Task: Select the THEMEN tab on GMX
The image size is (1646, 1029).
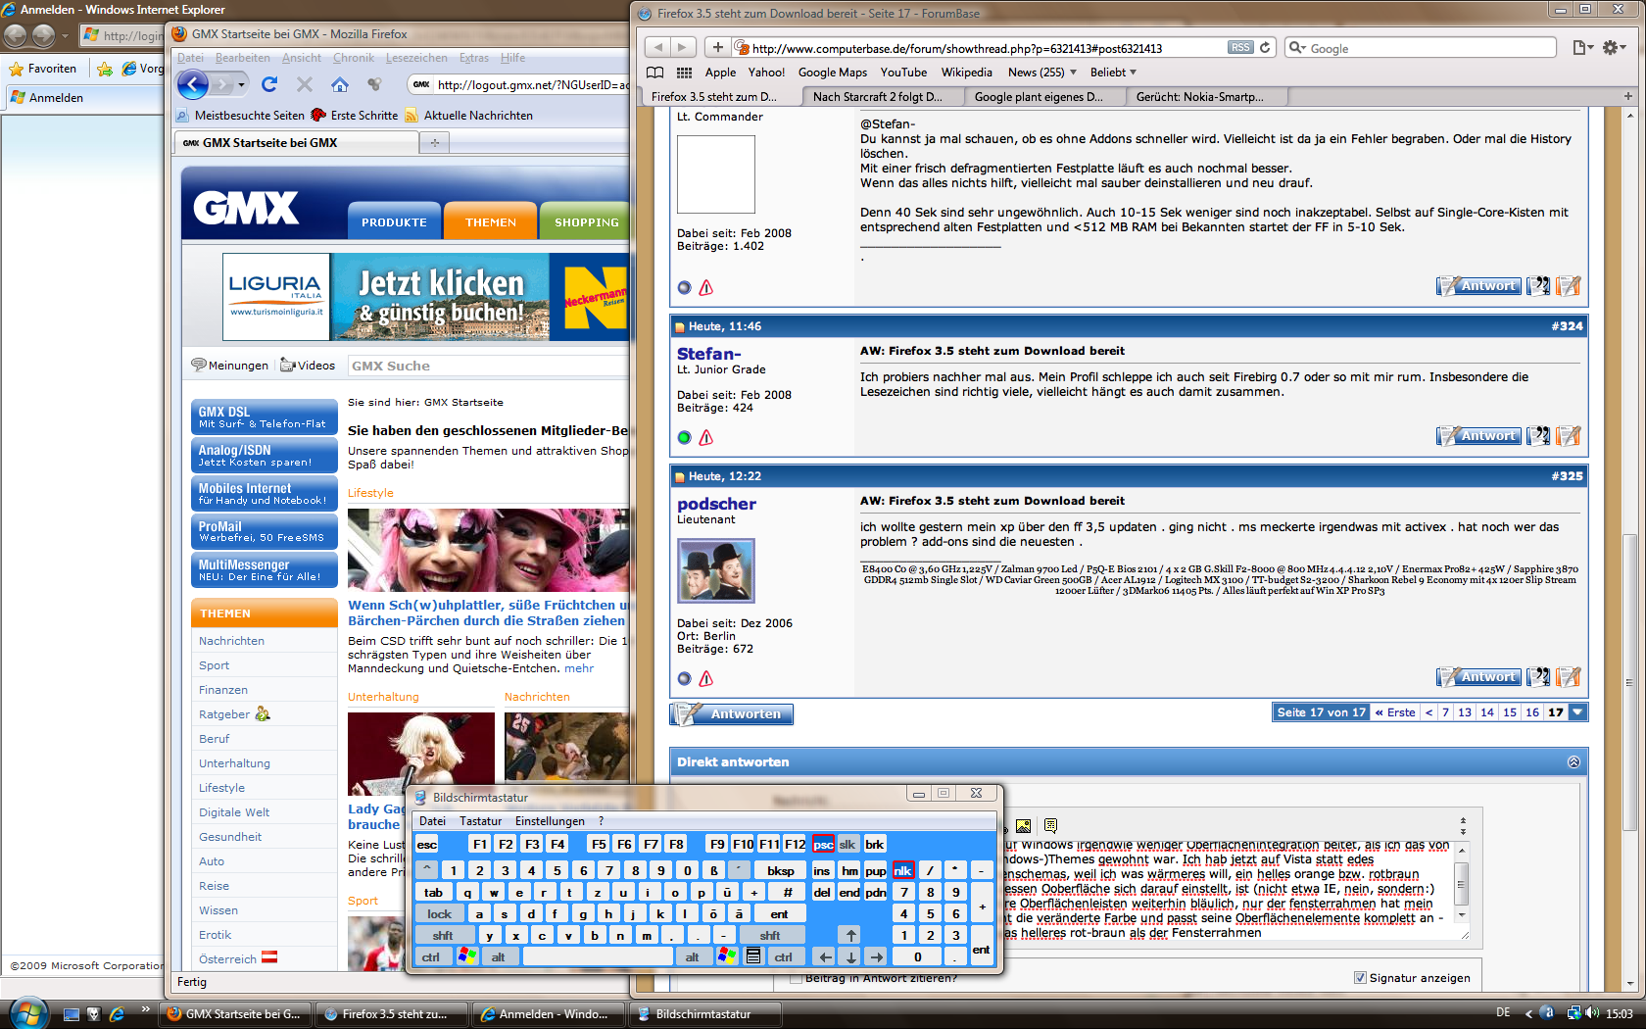Action: (491, 221)
